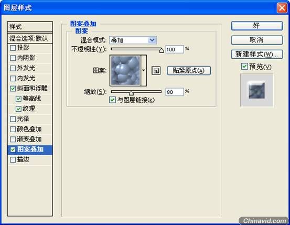Click the 好 button

click(x=257, y=26)
